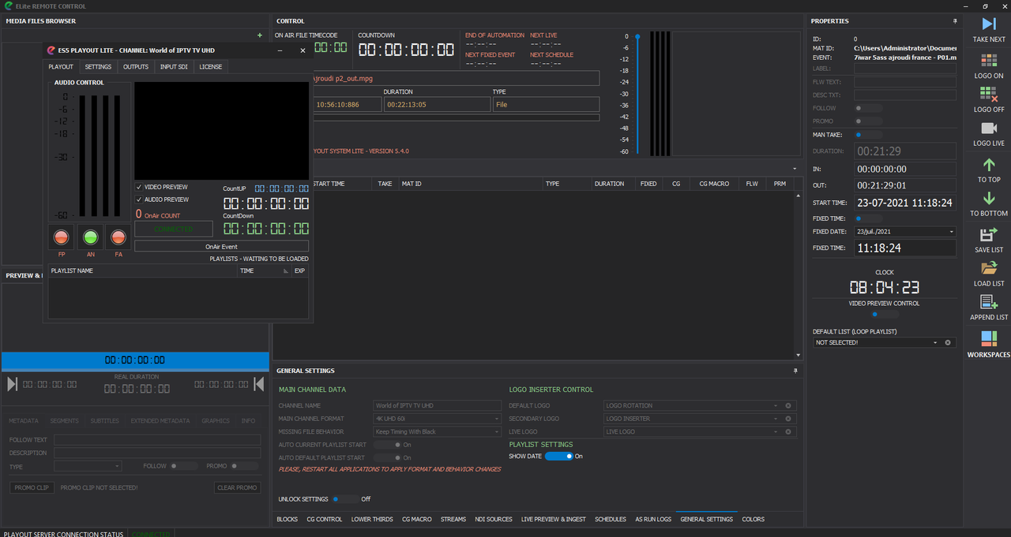Toggle Auto Current Playlist Start
The height and width of the screenshot is (537, 1011).
(386, 445)
